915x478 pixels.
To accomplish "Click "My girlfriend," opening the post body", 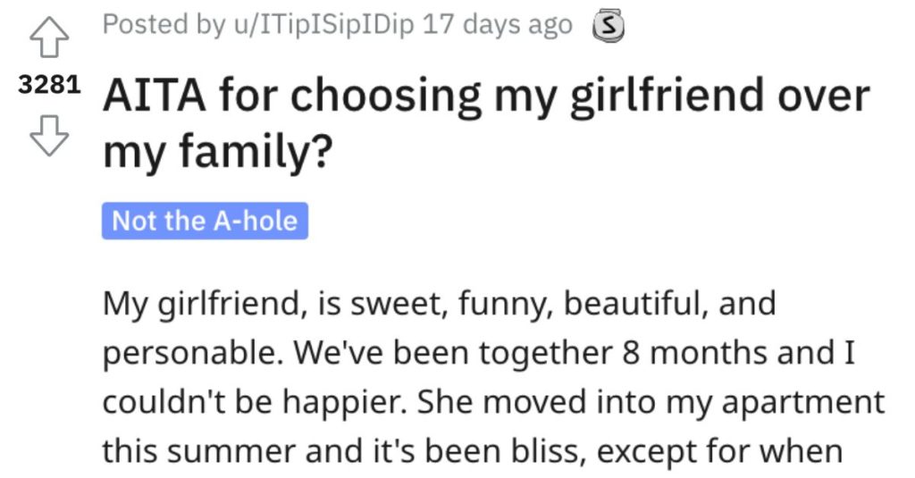I will [x=205, y=306].
